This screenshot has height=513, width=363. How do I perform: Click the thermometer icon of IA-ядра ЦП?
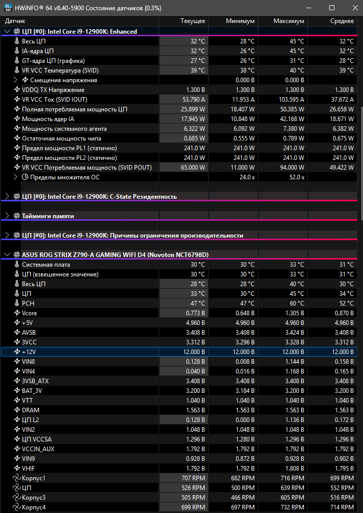(17, 51)
